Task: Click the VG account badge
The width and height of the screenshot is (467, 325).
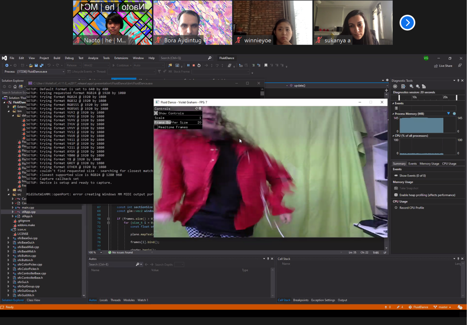Action: [x=426, y=58]
